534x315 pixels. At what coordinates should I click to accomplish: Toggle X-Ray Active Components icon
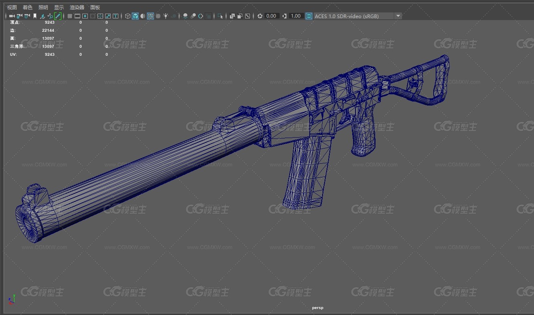240,16
